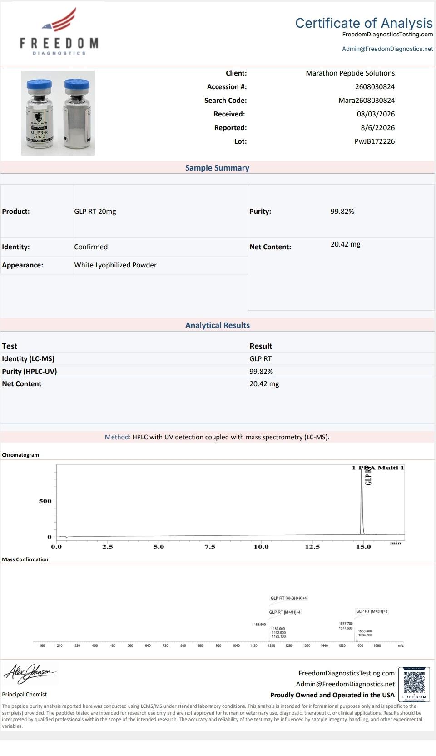Click the Net Content 20.42 mg cell
436x756 pixels.
pyautogui.click(x=345, y=244)
